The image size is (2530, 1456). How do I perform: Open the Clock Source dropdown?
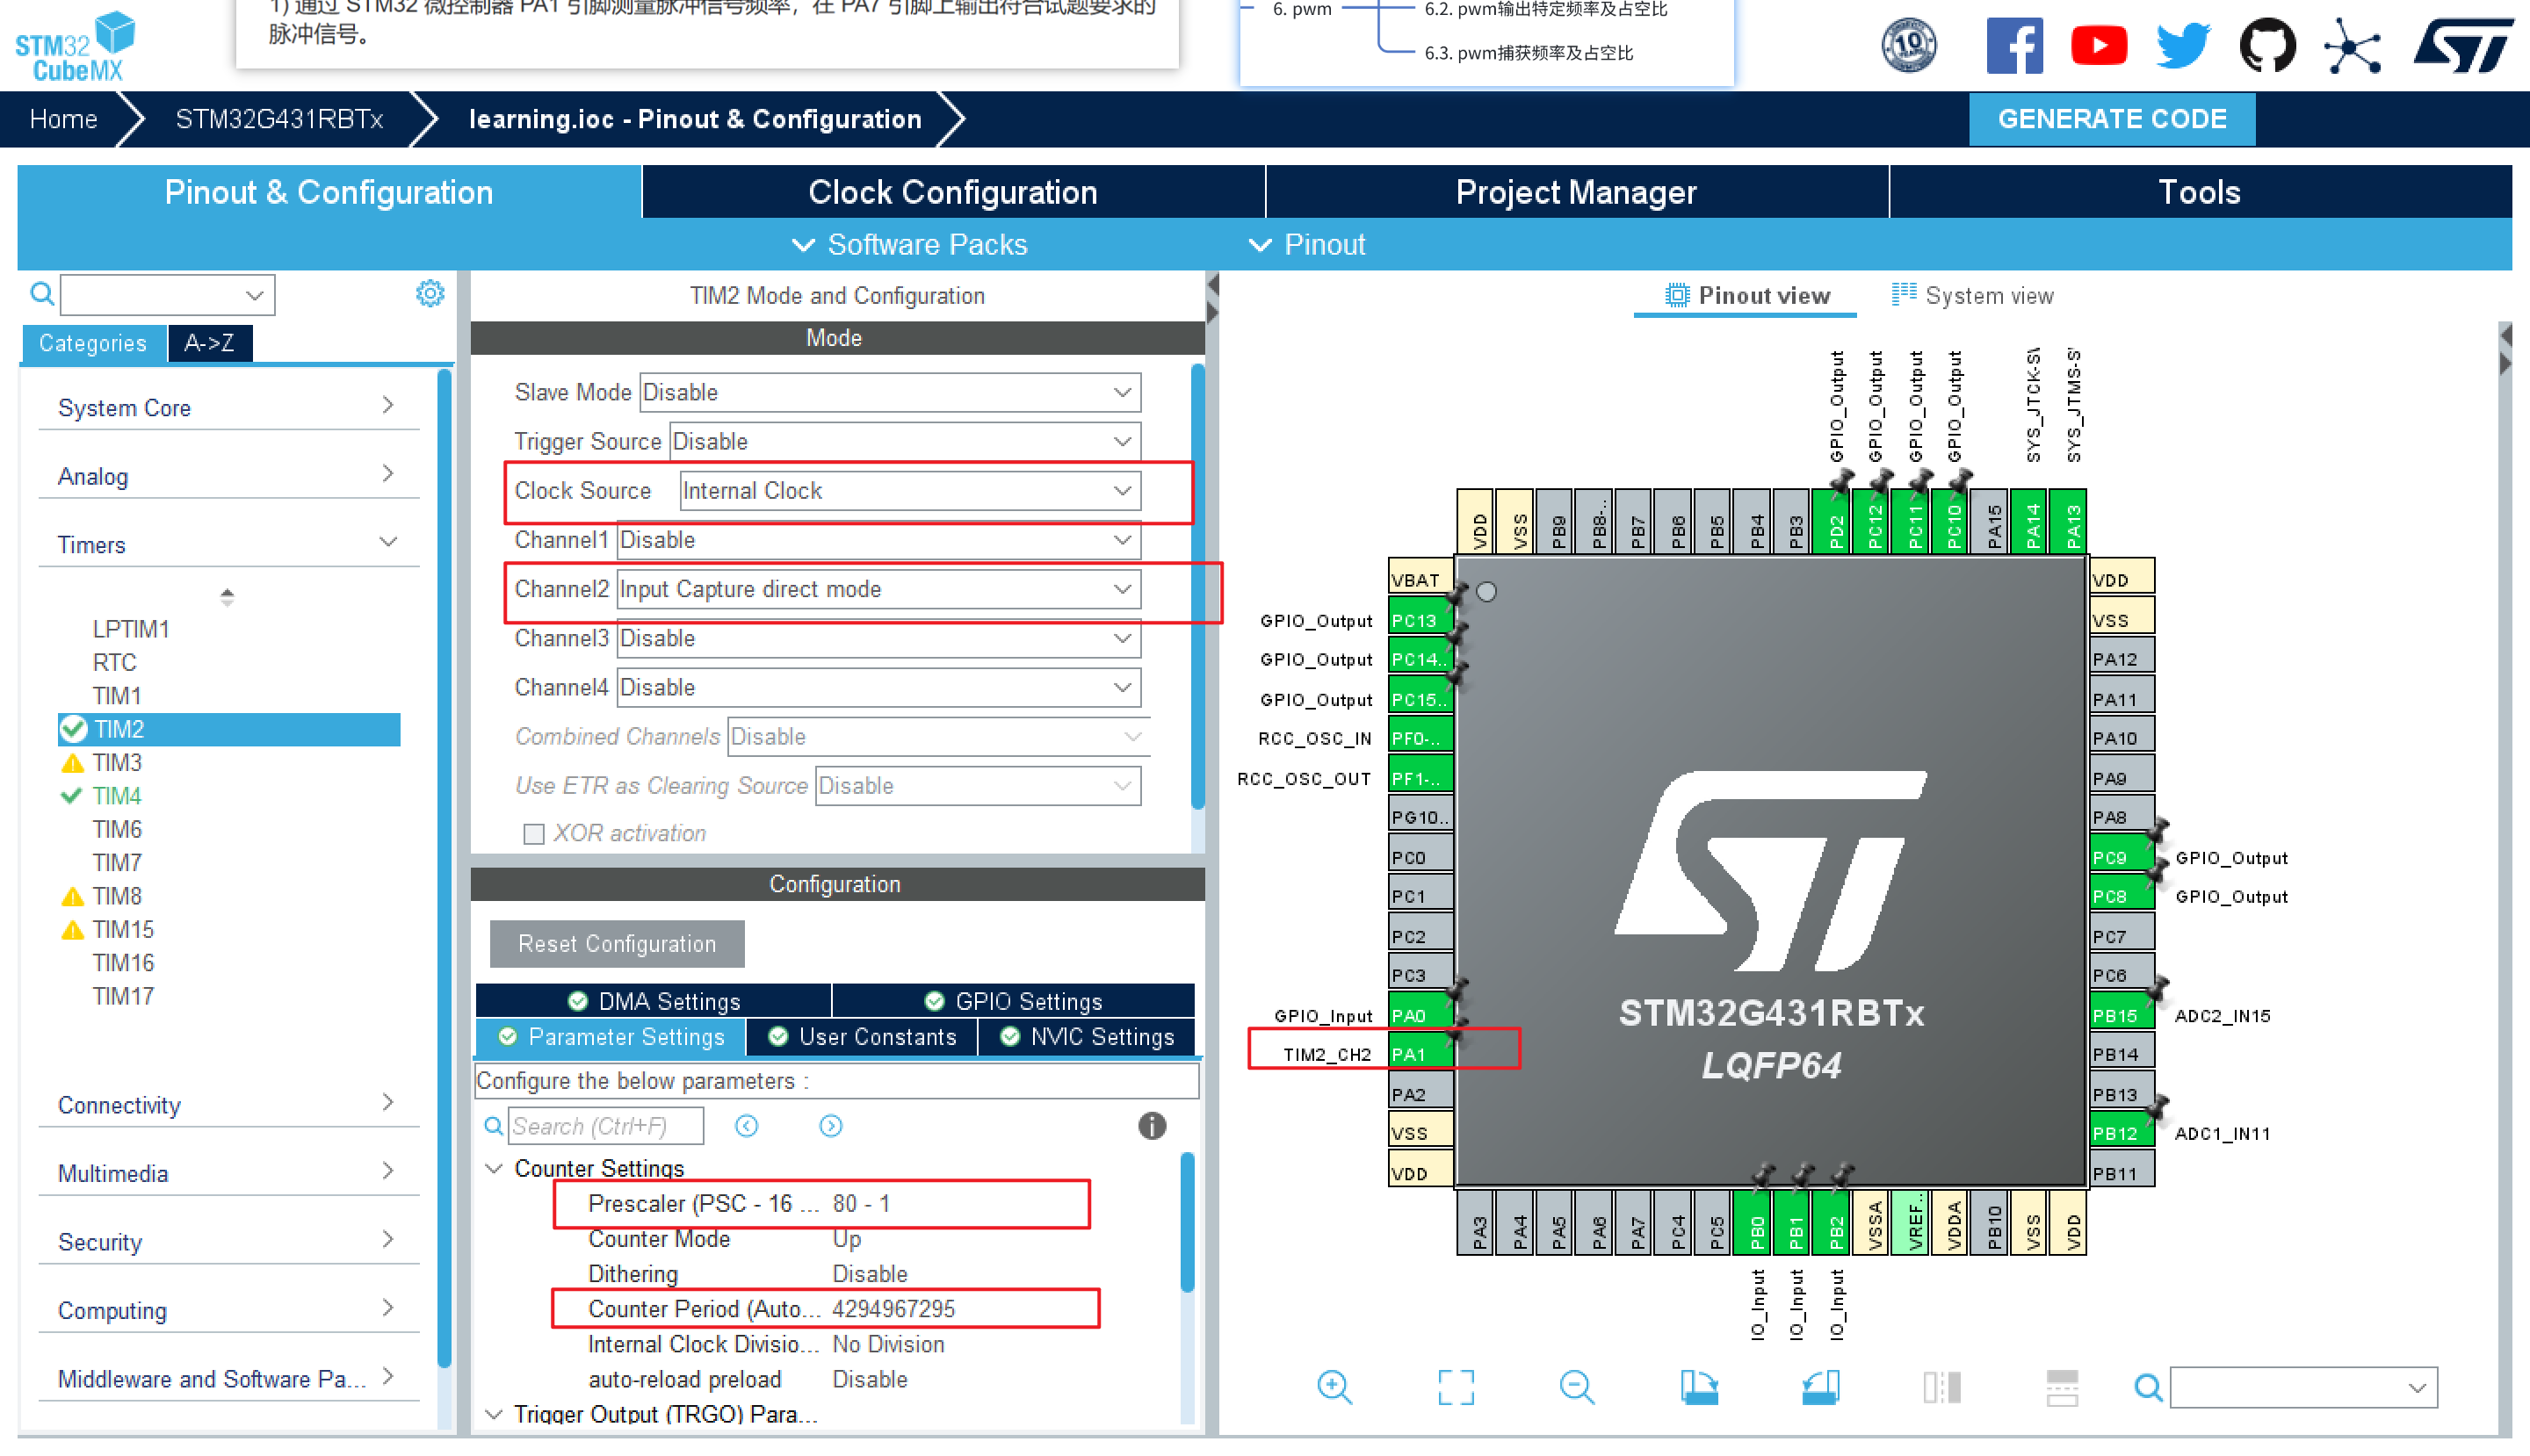coord(910,491)
